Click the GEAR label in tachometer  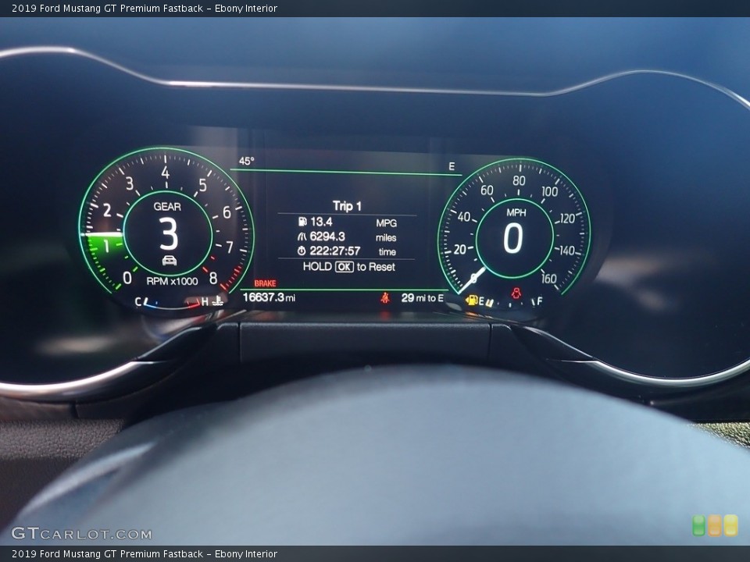point(167,206)
